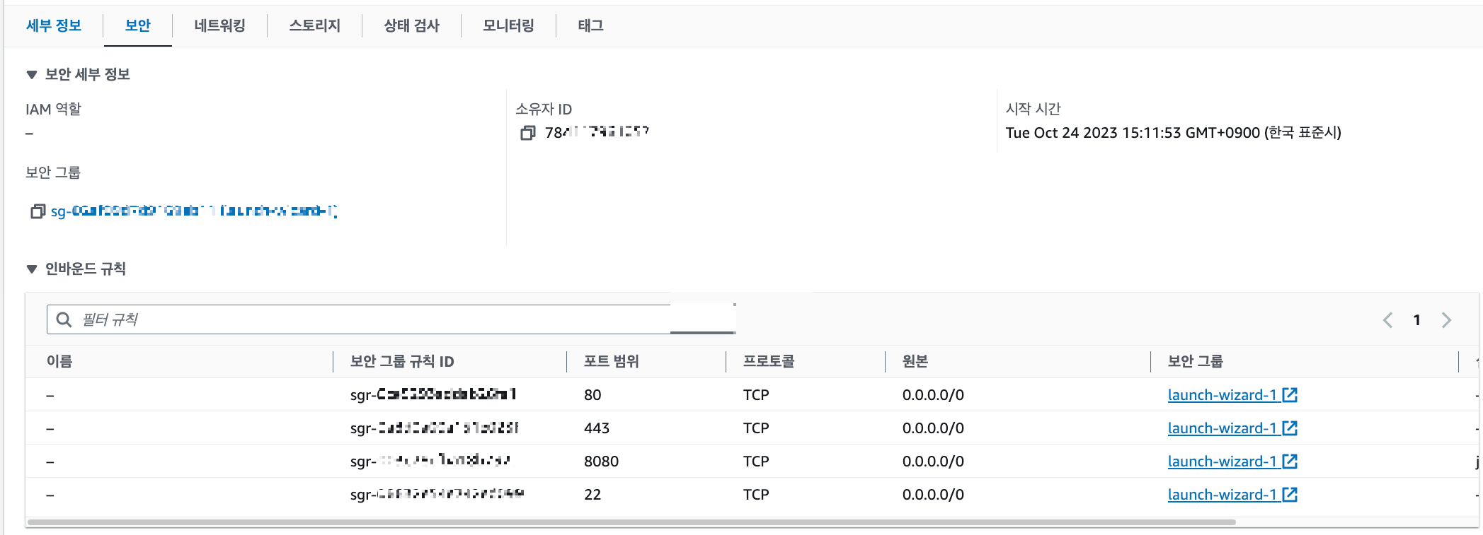Copy the owner ID with copy icon

click(528, 133)
